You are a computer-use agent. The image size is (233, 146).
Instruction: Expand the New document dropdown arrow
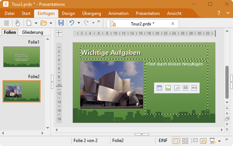[x=36, y=23]
